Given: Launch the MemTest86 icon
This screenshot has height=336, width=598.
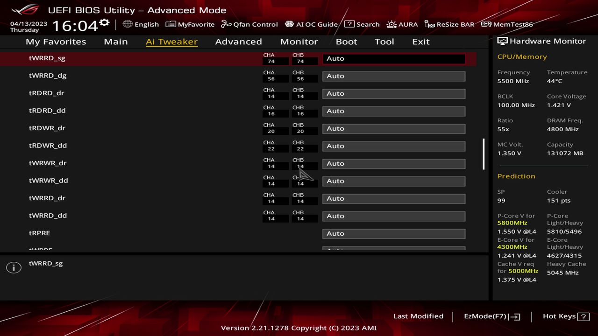Looking at the screenshot, I should coord(486,24).
